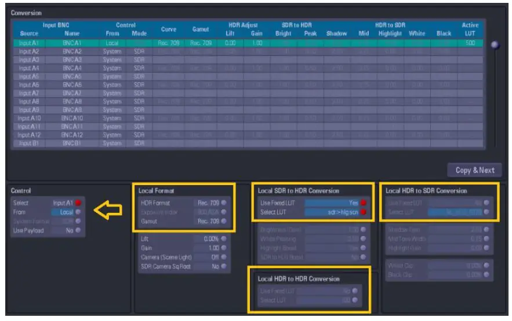This screenshot has width=512, height=321.
Task: Toggle the SDR Camera Sq Root No value
Action: tap(206, 266)
